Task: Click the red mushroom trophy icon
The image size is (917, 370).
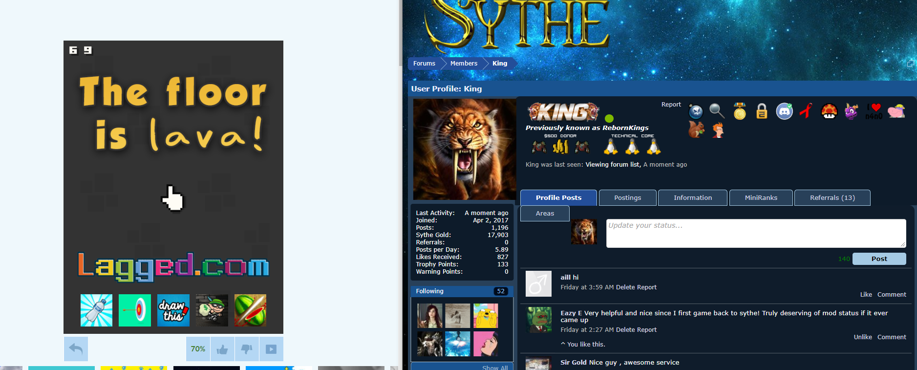Action: (x=829, y=111)
